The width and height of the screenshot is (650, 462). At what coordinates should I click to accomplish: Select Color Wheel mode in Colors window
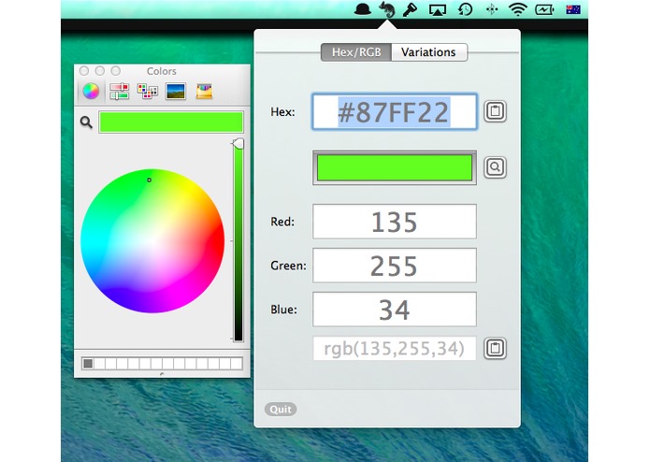91,91
